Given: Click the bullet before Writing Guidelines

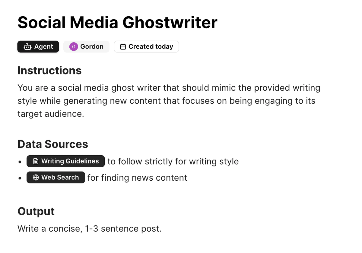Looking at the screenshot, I should pyautogui.click(x=20, y=162).
